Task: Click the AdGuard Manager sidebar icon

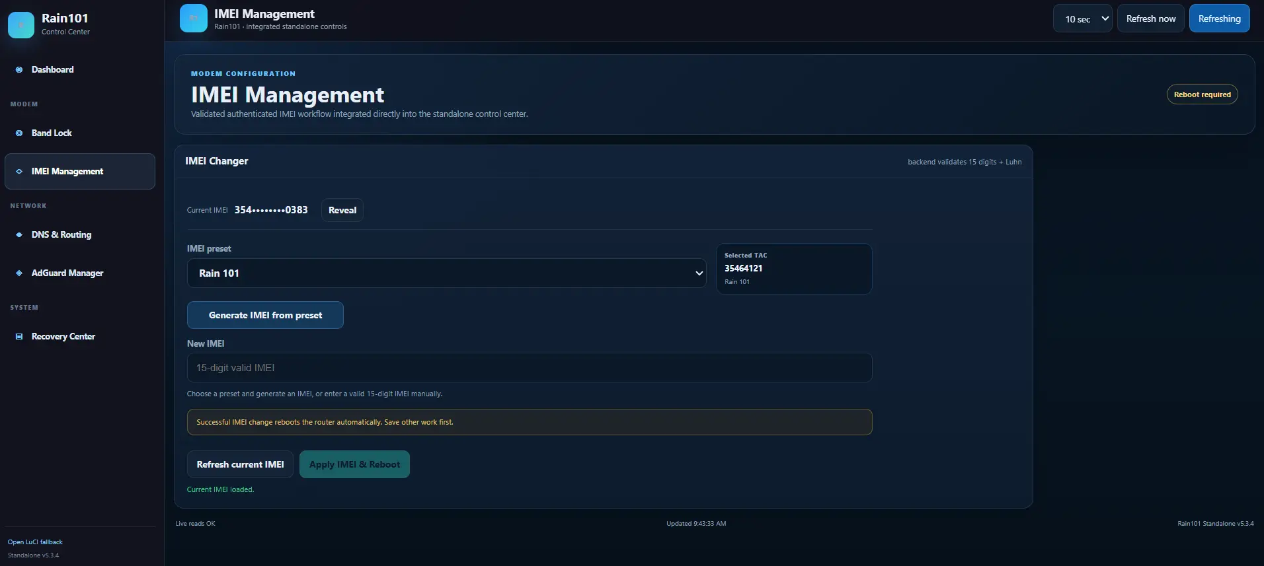Action: (x=19, y=273)
